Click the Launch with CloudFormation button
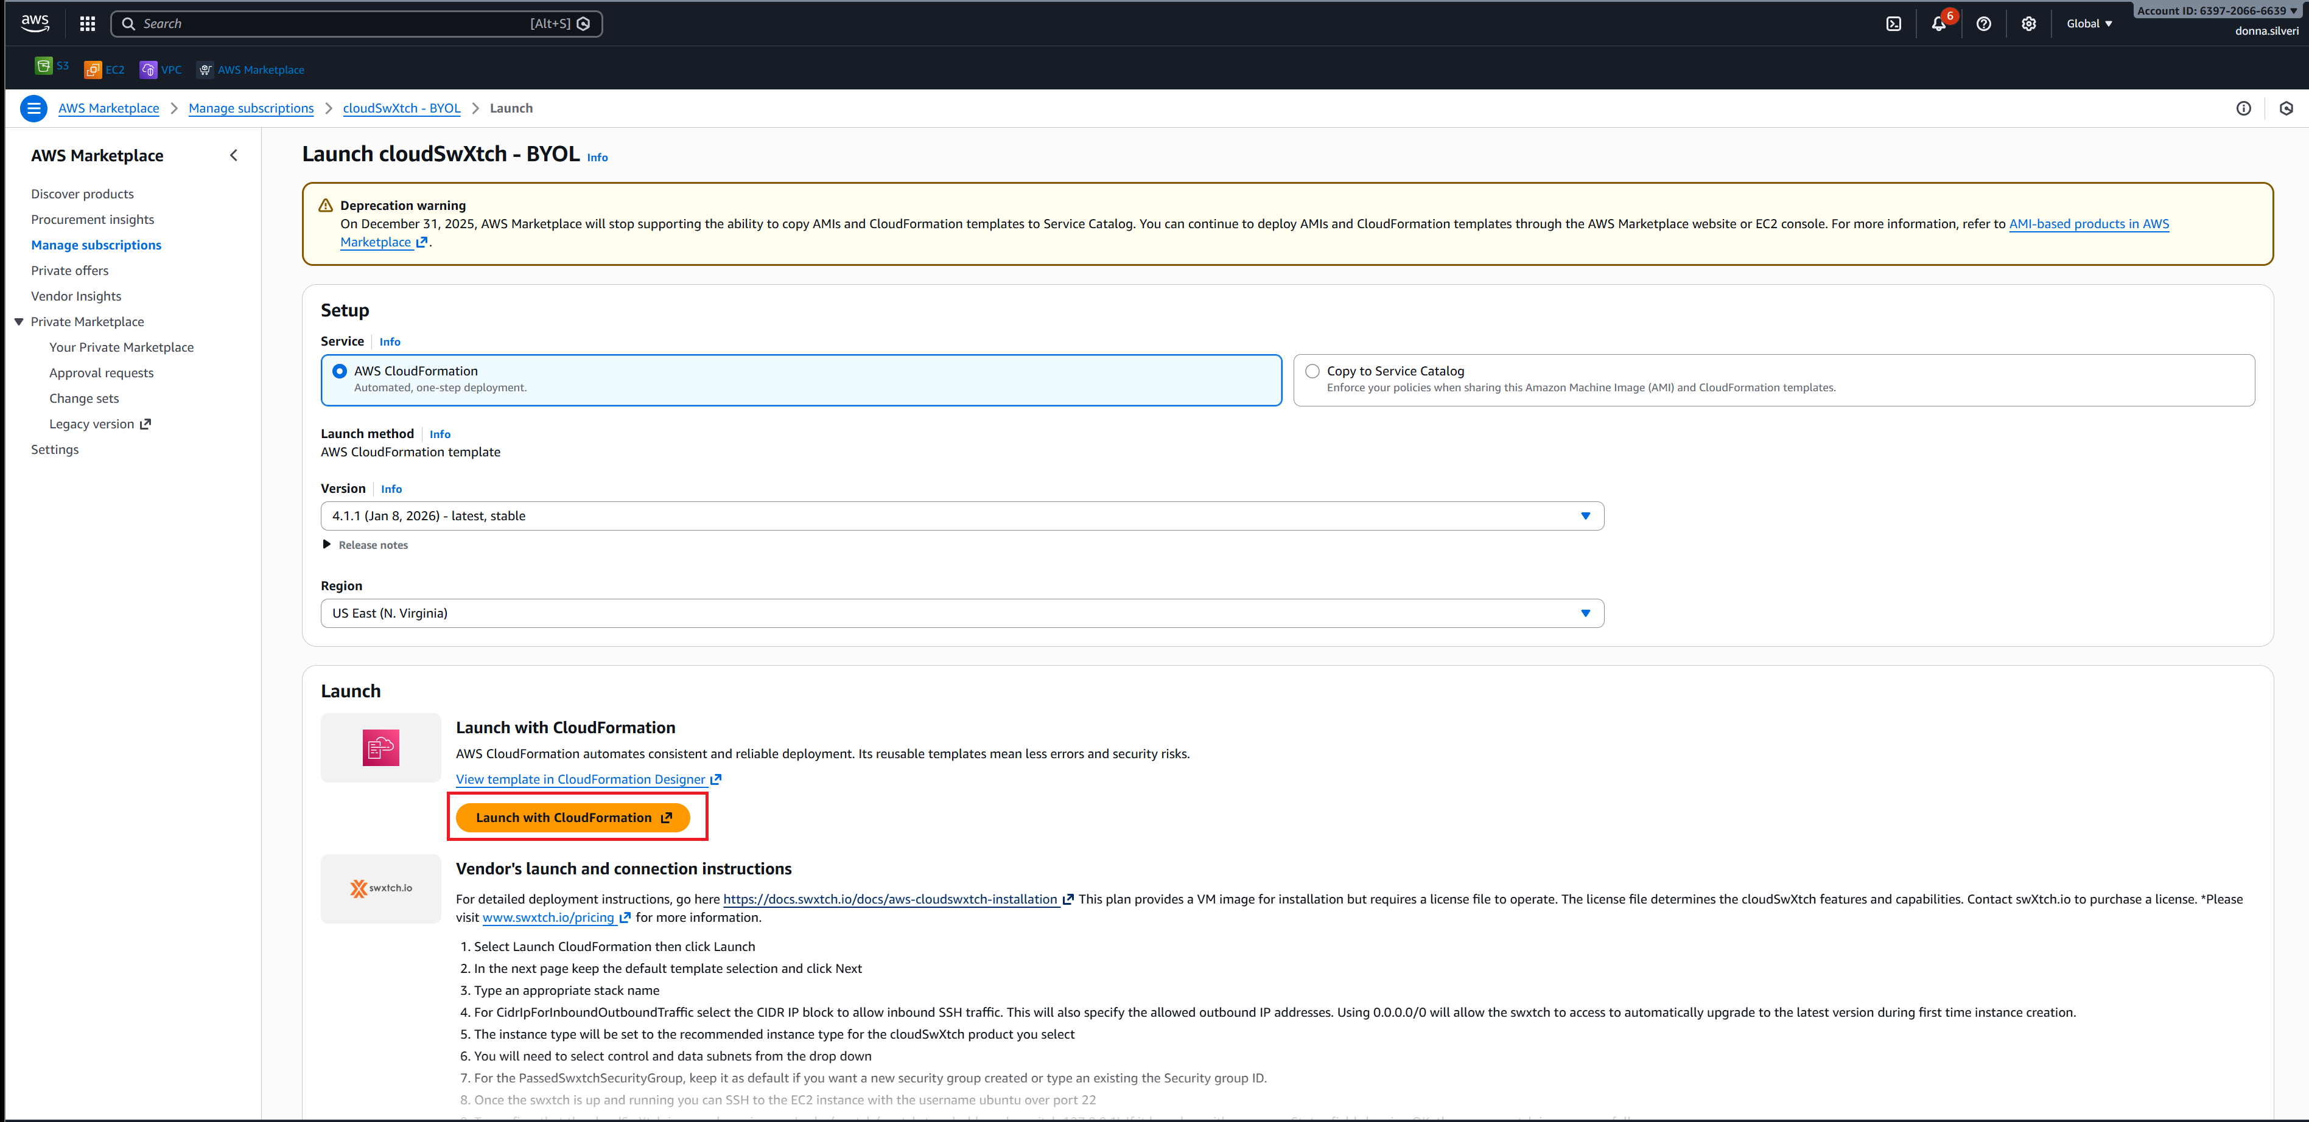The width and height of the screenshot is (2309, 1122). click(x=573, y=817)
